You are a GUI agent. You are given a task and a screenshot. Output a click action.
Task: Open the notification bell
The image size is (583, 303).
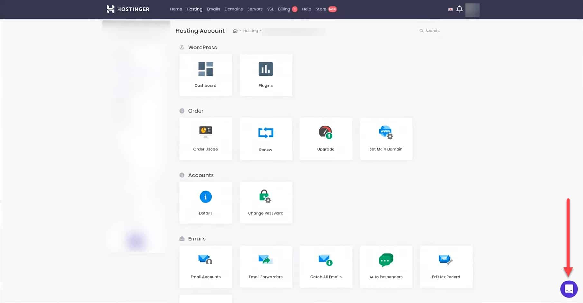click(x=459, y=9)
